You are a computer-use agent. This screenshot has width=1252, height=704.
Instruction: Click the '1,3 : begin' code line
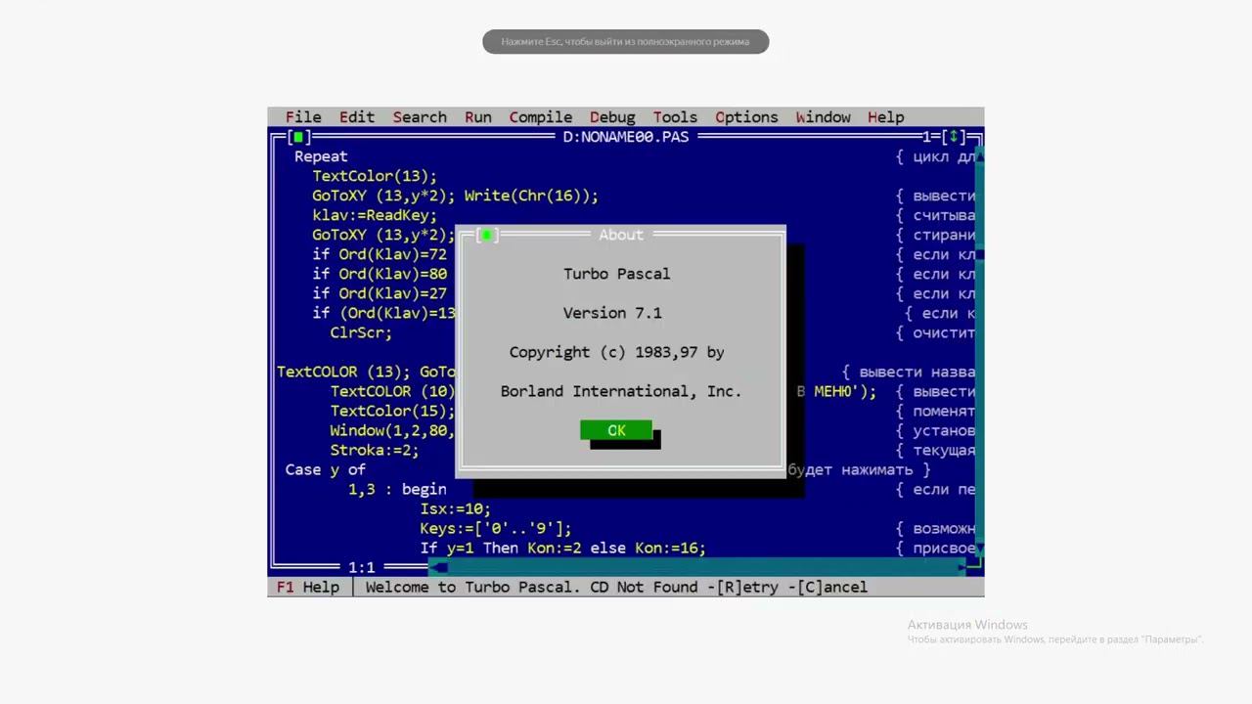pyautogui.click(x=397, y=489)
